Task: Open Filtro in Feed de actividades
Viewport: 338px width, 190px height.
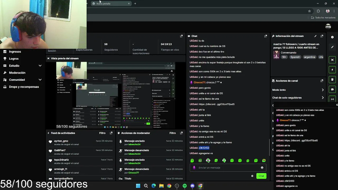Action: pyautogui.click(x=102, y=133)
